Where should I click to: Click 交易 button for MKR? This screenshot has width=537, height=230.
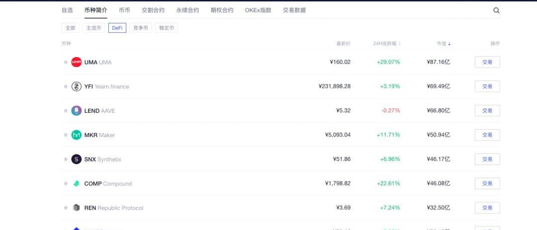pos(487,135)
